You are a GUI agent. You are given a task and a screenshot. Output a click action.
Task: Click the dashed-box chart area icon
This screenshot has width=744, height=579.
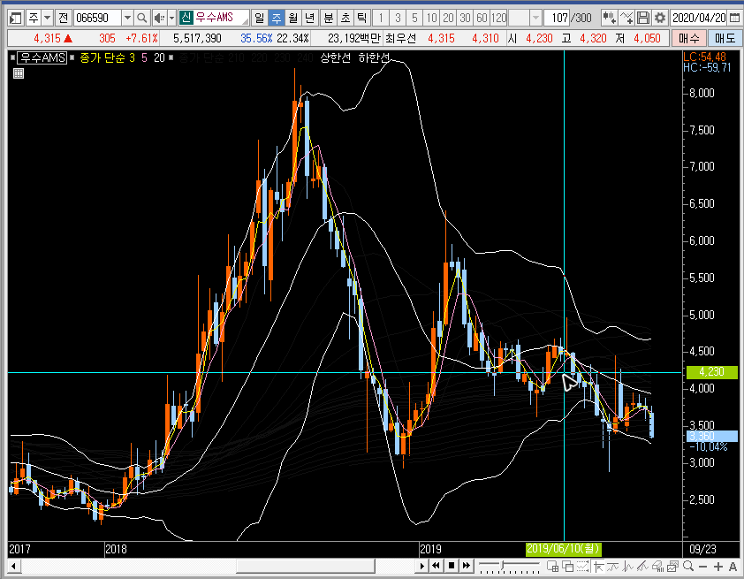tap(582, 566)
